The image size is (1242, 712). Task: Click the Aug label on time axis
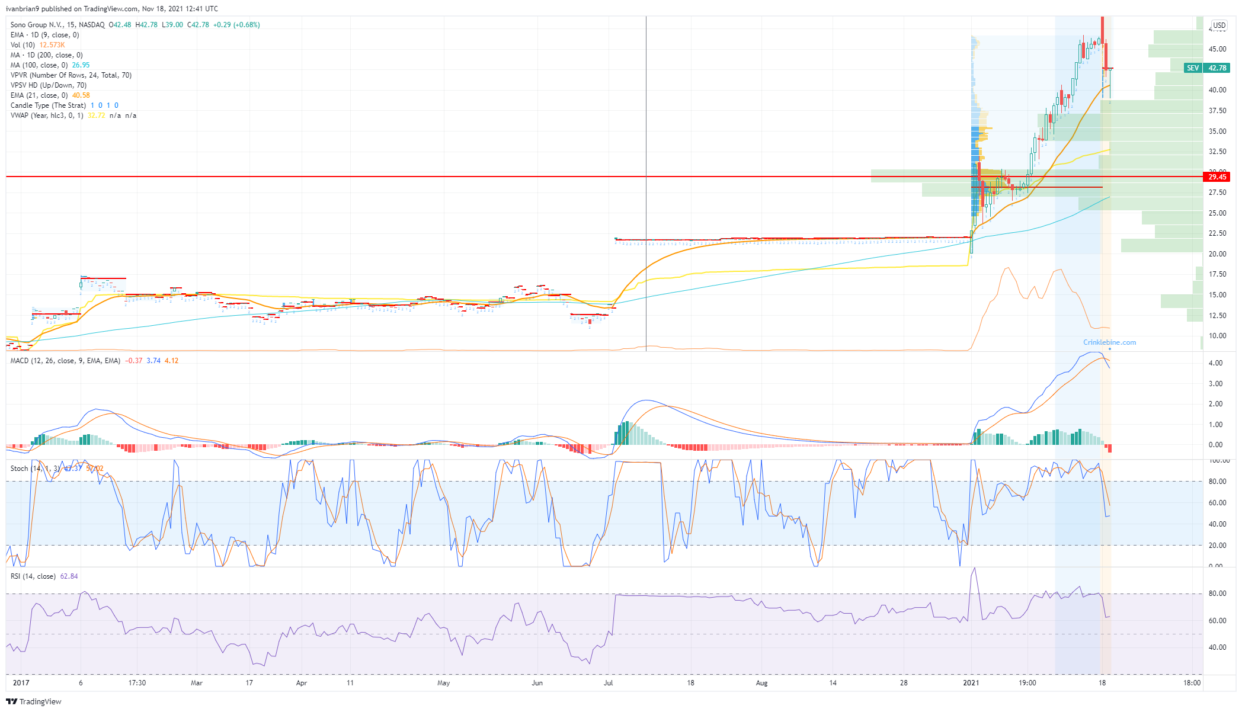(x=761, y=683)
